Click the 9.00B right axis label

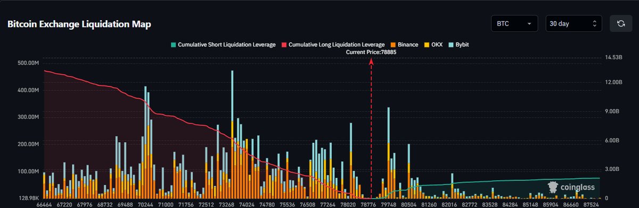(612, 111)
